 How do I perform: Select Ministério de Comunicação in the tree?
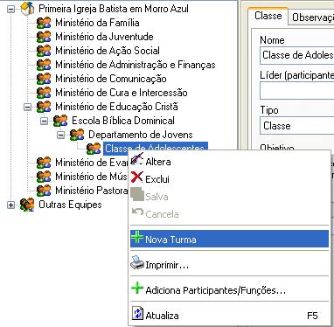(111, 79)
